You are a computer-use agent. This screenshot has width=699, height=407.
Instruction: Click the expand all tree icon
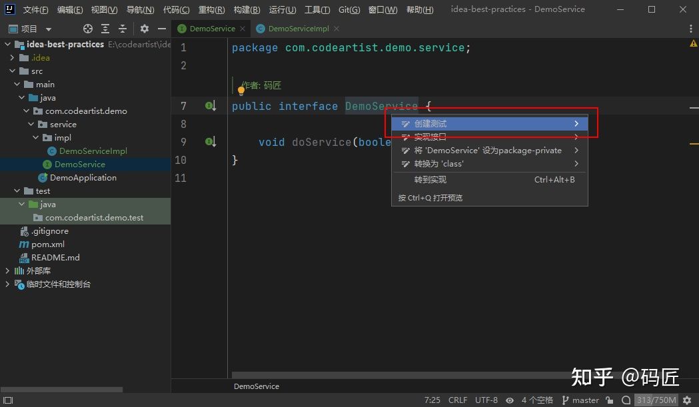click(105, 29)
